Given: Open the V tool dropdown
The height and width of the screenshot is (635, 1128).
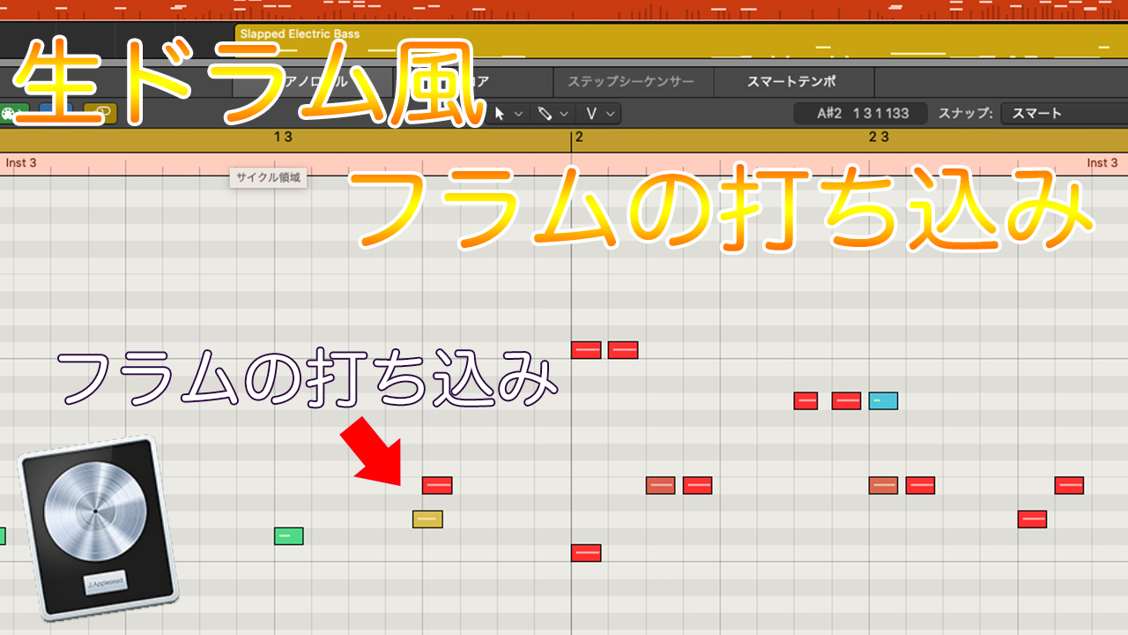Looking at the screenshot, I should click(x=599, y=113).
